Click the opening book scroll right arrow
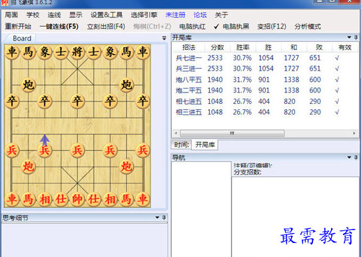361x257 pixels. (x=354, y=133)
